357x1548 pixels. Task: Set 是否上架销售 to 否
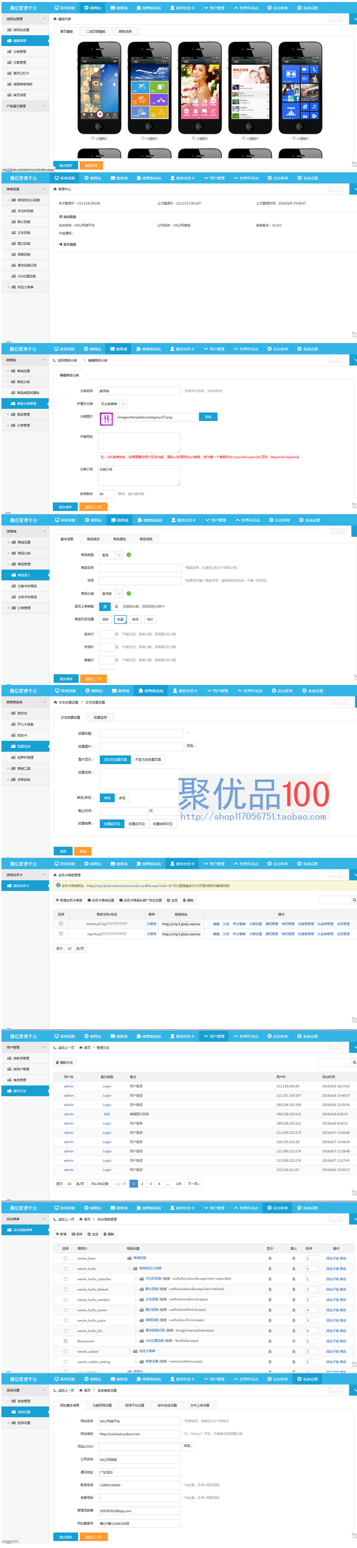117,606
